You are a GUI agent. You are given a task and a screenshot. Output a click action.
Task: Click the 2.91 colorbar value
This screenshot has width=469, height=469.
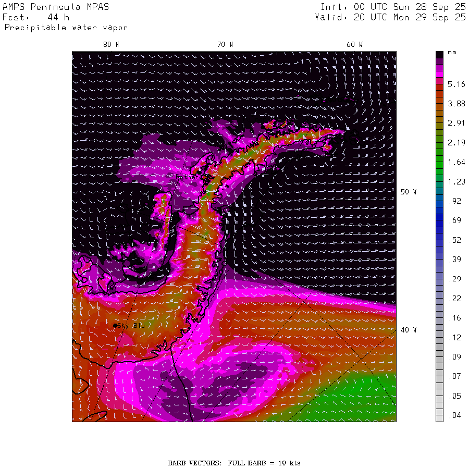coord(456,122)
